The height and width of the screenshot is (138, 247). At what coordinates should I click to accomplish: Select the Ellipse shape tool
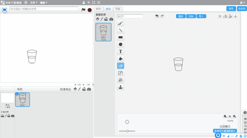pos(120,44)
